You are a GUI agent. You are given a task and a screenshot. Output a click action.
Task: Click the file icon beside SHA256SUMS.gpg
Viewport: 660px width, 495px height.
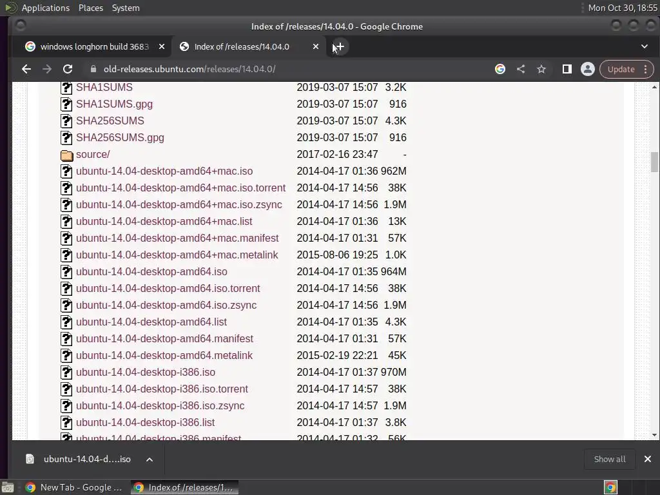(66, 138)
